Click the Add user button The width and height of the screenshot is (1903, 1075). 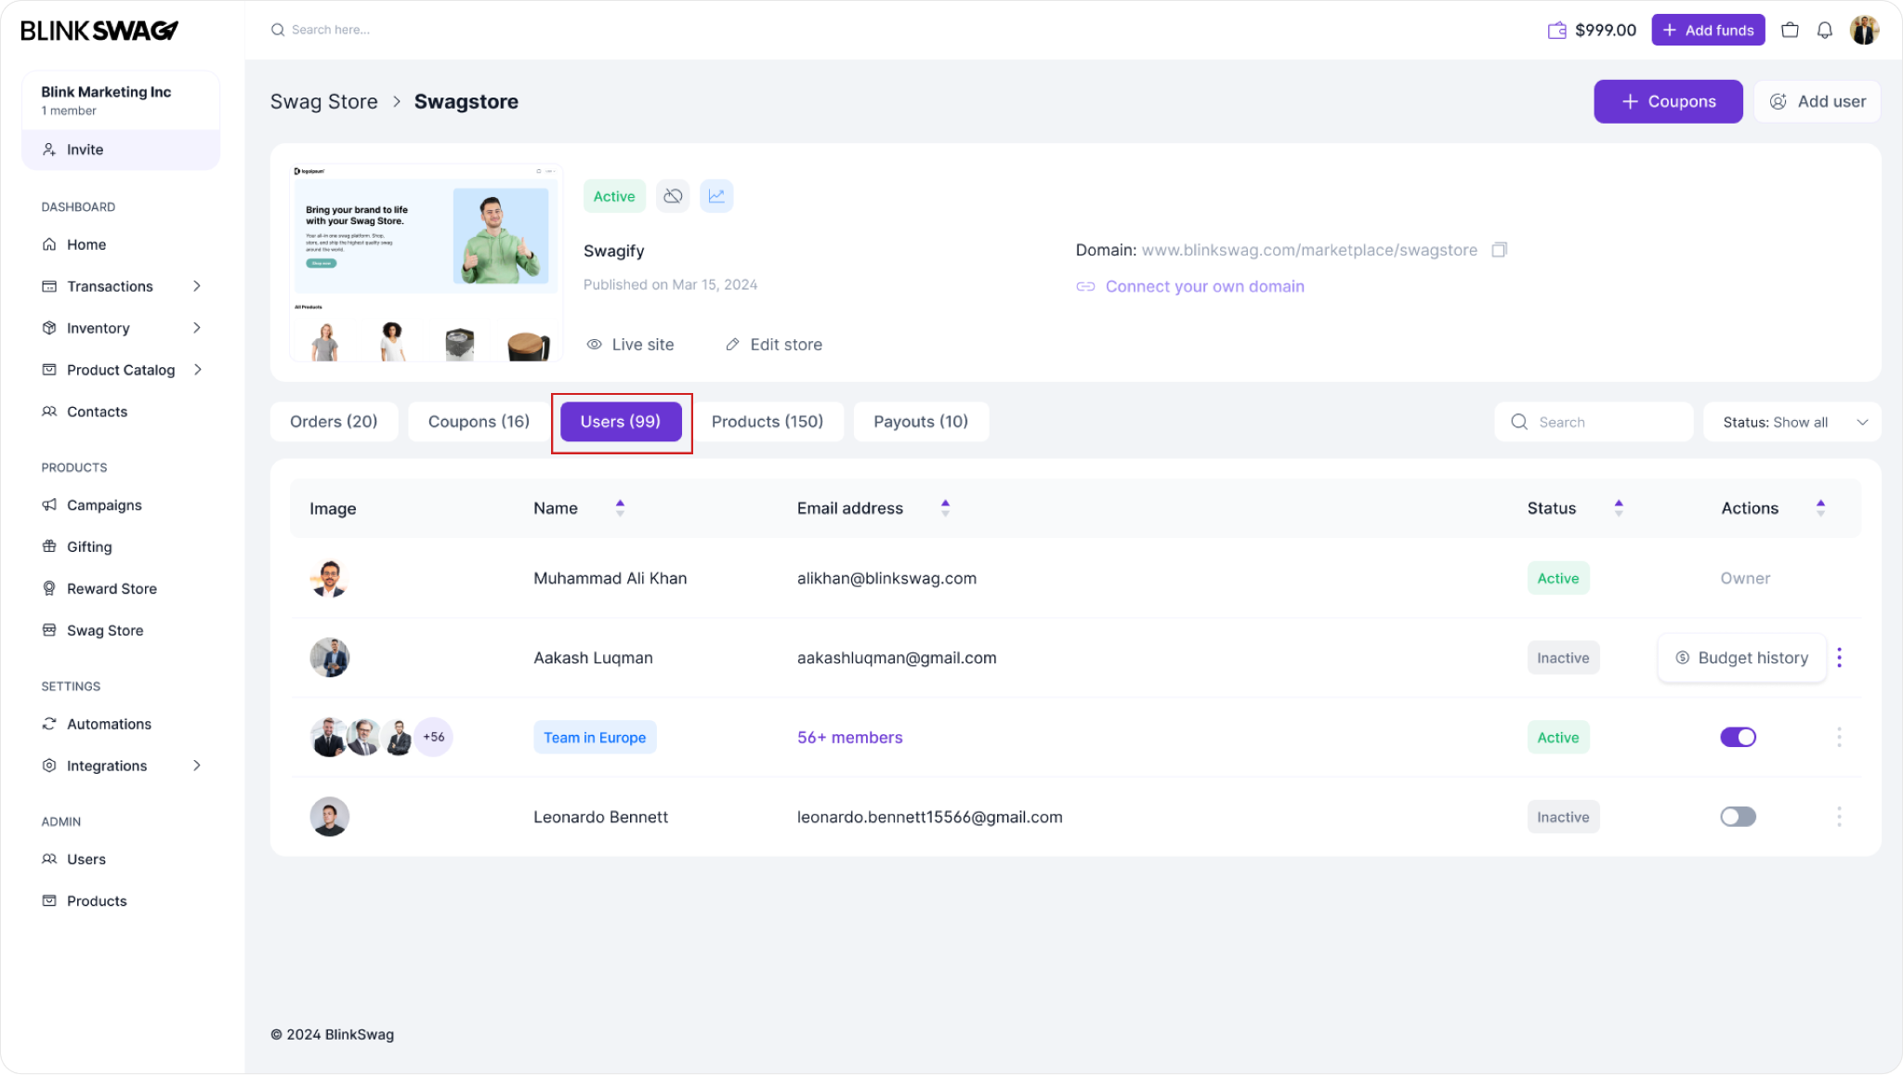(x=1817, y=101)
